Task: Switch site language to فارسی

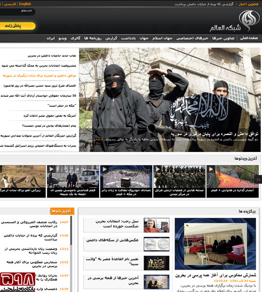Action: 10,4
